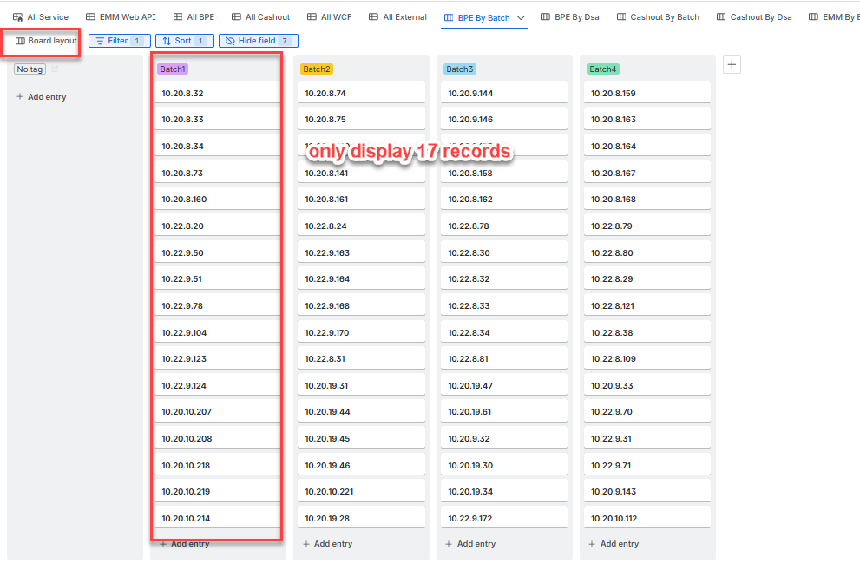Add entry in Batch3 column
860x583 pixels.
470,544
